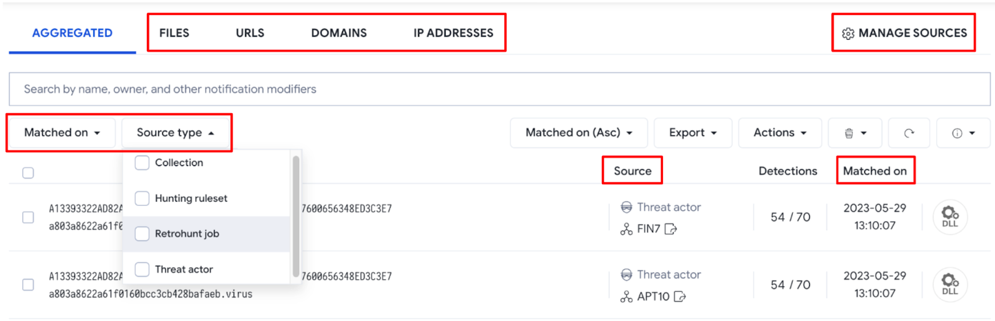The height and width of the screenshot is (321, 995).
Task: Click the gear icon in Manage Sources
Action: coord(848,34)
